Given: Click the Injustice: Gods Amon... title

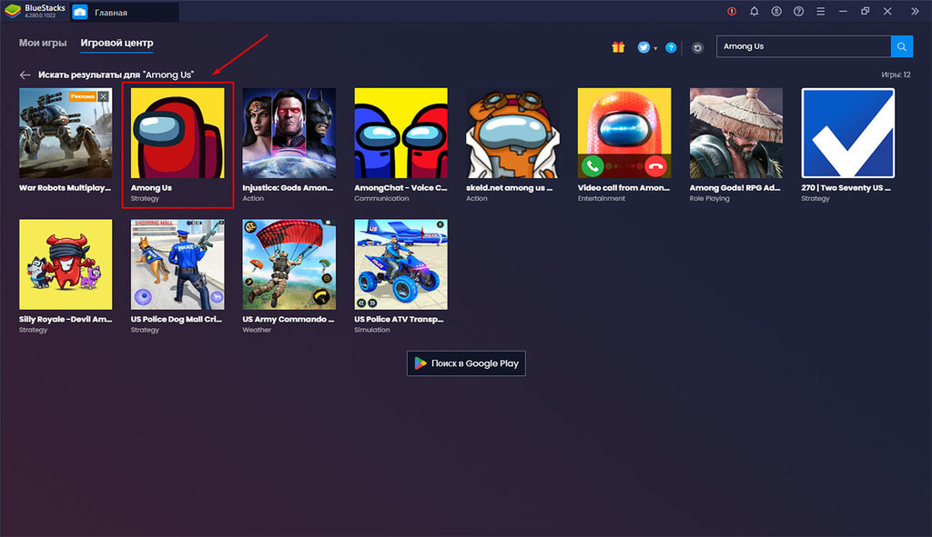Looking at the screenshot, I should (x=288, y=187).
